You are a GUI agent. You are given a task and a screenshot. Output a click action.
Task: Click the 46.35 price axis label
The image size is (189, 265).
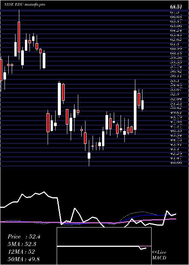click(176, 131)
